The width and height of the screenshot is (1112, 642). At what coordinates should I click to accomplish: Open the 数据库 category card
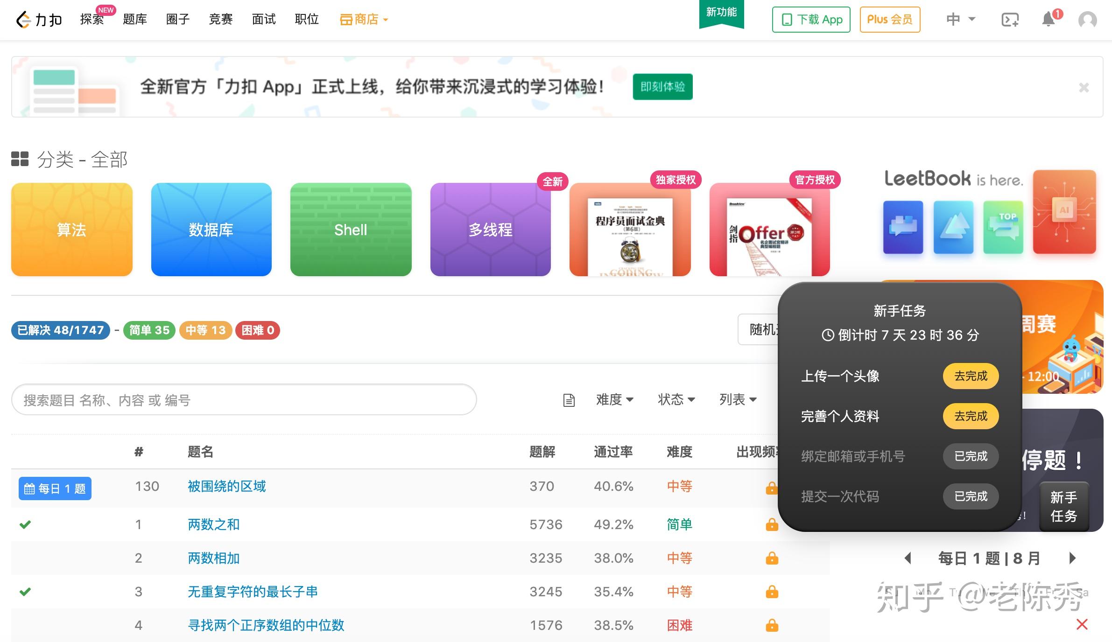click(211, 230)
